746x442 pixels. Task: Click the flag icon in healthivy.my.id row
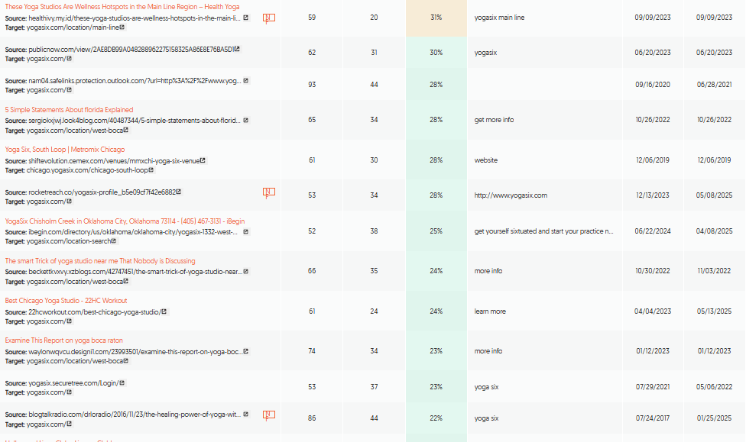pos(269,18)
